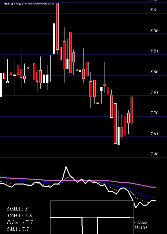The height and width of the screenshot is (234, 167).
Task: Click the 7.46 price axis label
Action: pos(154,154)
